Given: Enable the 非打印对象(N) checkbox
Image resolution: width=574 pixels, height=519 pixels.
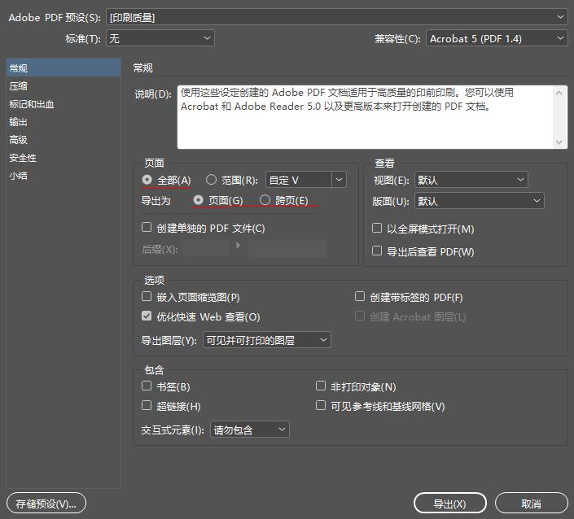Looking at the screenshot, I should [x=321, y=386].
